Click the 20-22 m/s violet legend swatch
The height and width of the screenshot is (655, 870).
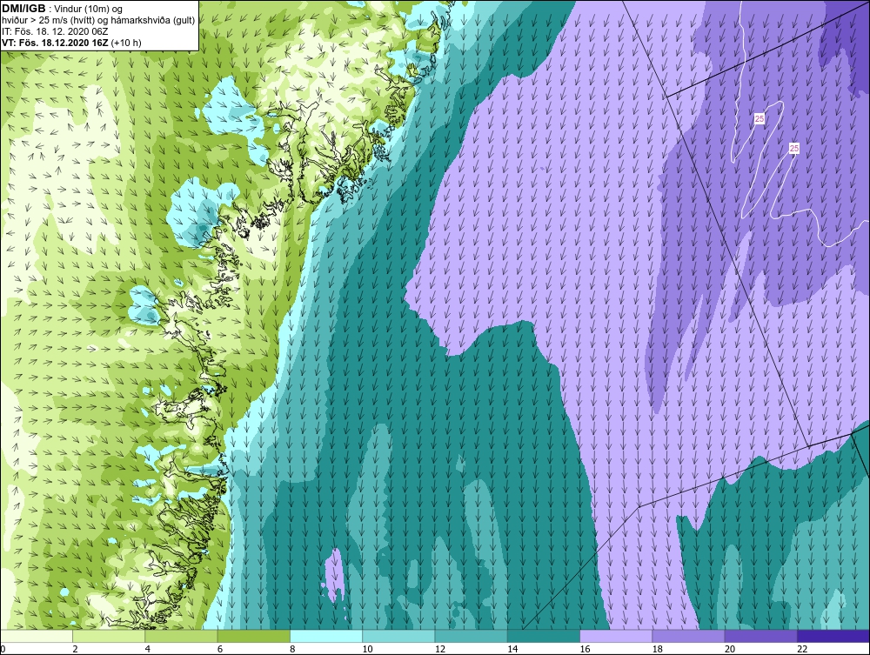760,636
